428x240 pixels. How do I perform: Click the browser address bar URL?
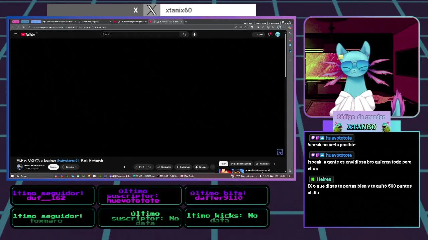coord(69,27)
